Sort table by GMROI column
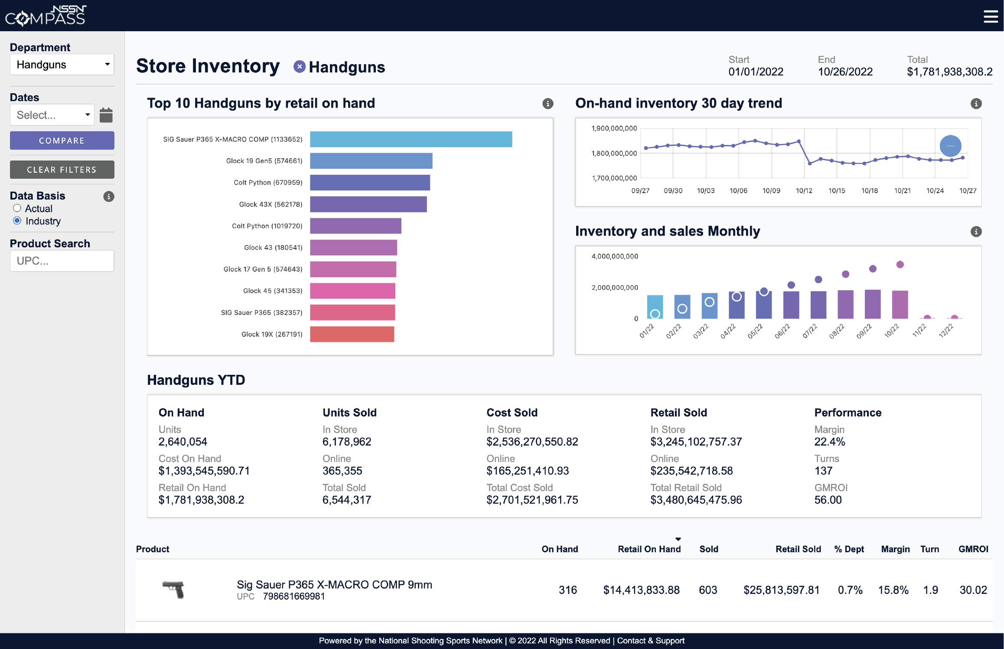Image resolution: width=1004 pixels, height=649 pixels. [x=973, y=549]
